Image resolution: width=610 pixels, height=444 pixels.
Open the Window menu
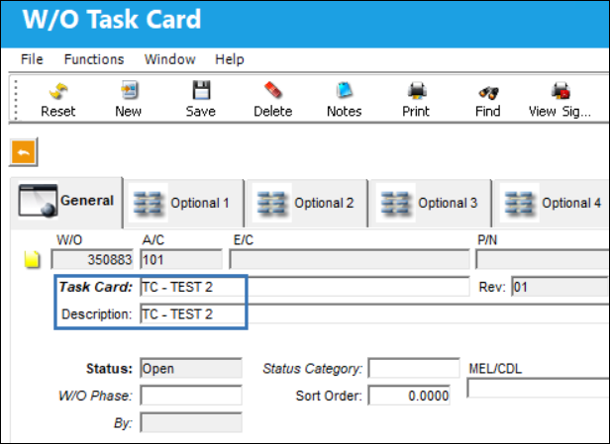(x=169, y=59)
